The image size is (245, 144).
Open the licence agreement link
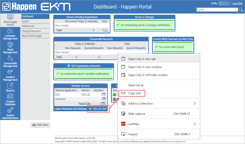[177, 141]
